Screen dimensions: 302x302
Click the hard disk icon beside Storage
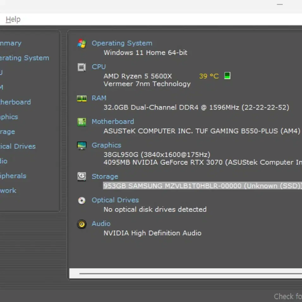[x=82, y=177]
